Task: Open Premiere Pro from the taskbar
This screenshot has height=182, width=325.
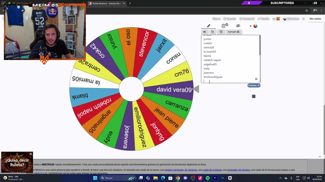Action: [215, 178]
